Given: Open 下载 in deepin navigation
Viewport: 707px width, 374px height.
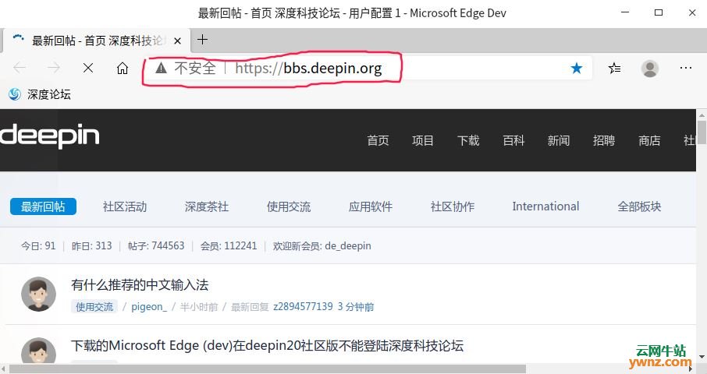Looking at the screenshot, I should 468,140.
